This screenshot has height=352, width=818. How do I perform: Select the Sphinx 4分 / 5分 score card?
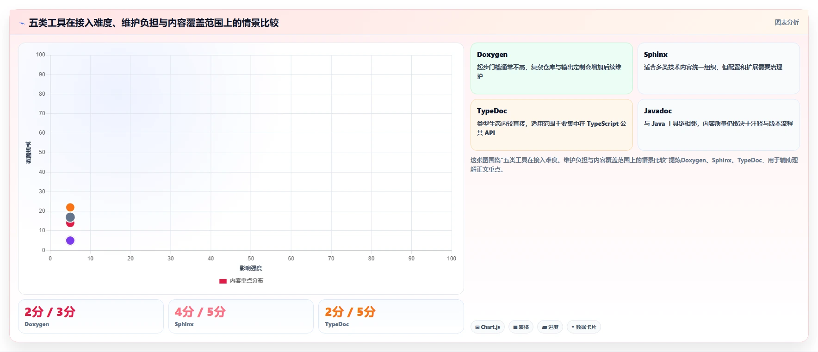(241, 316)
